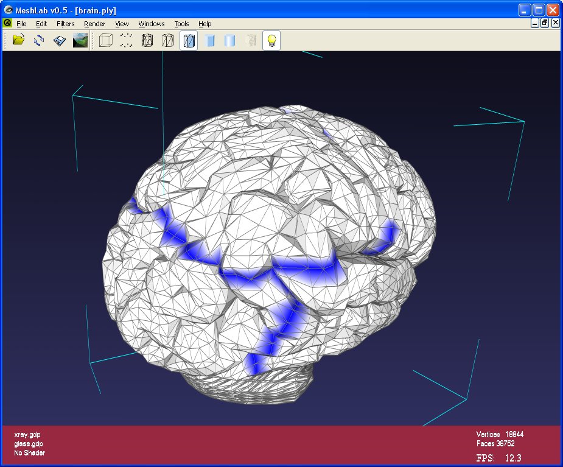Click the Help menu
The image size is (563, 467).
pos(205,24)
